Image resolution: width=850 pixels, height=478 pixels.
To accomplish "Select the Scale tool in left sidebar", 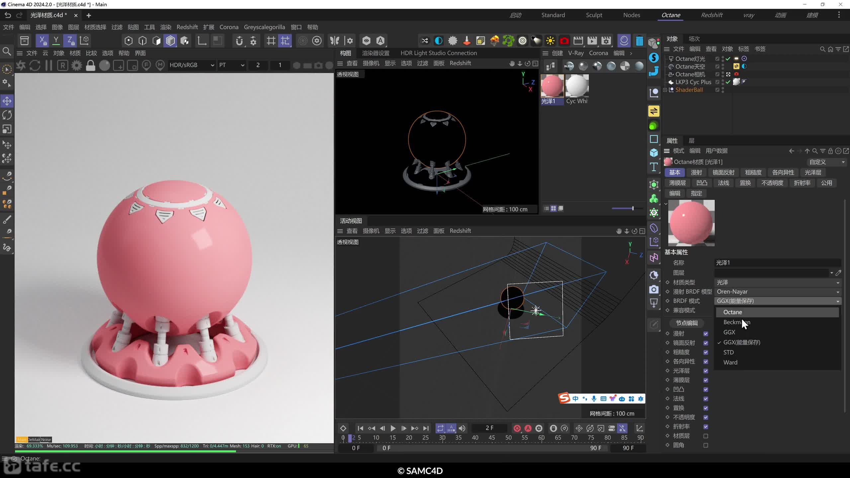I will coord(7,129).
